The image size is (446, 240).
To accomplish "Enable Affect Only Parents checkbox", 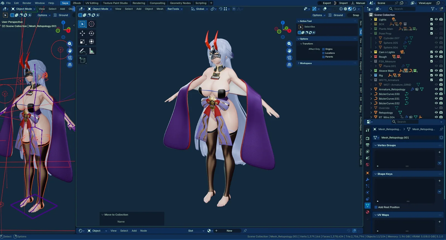I will point(324,57).
